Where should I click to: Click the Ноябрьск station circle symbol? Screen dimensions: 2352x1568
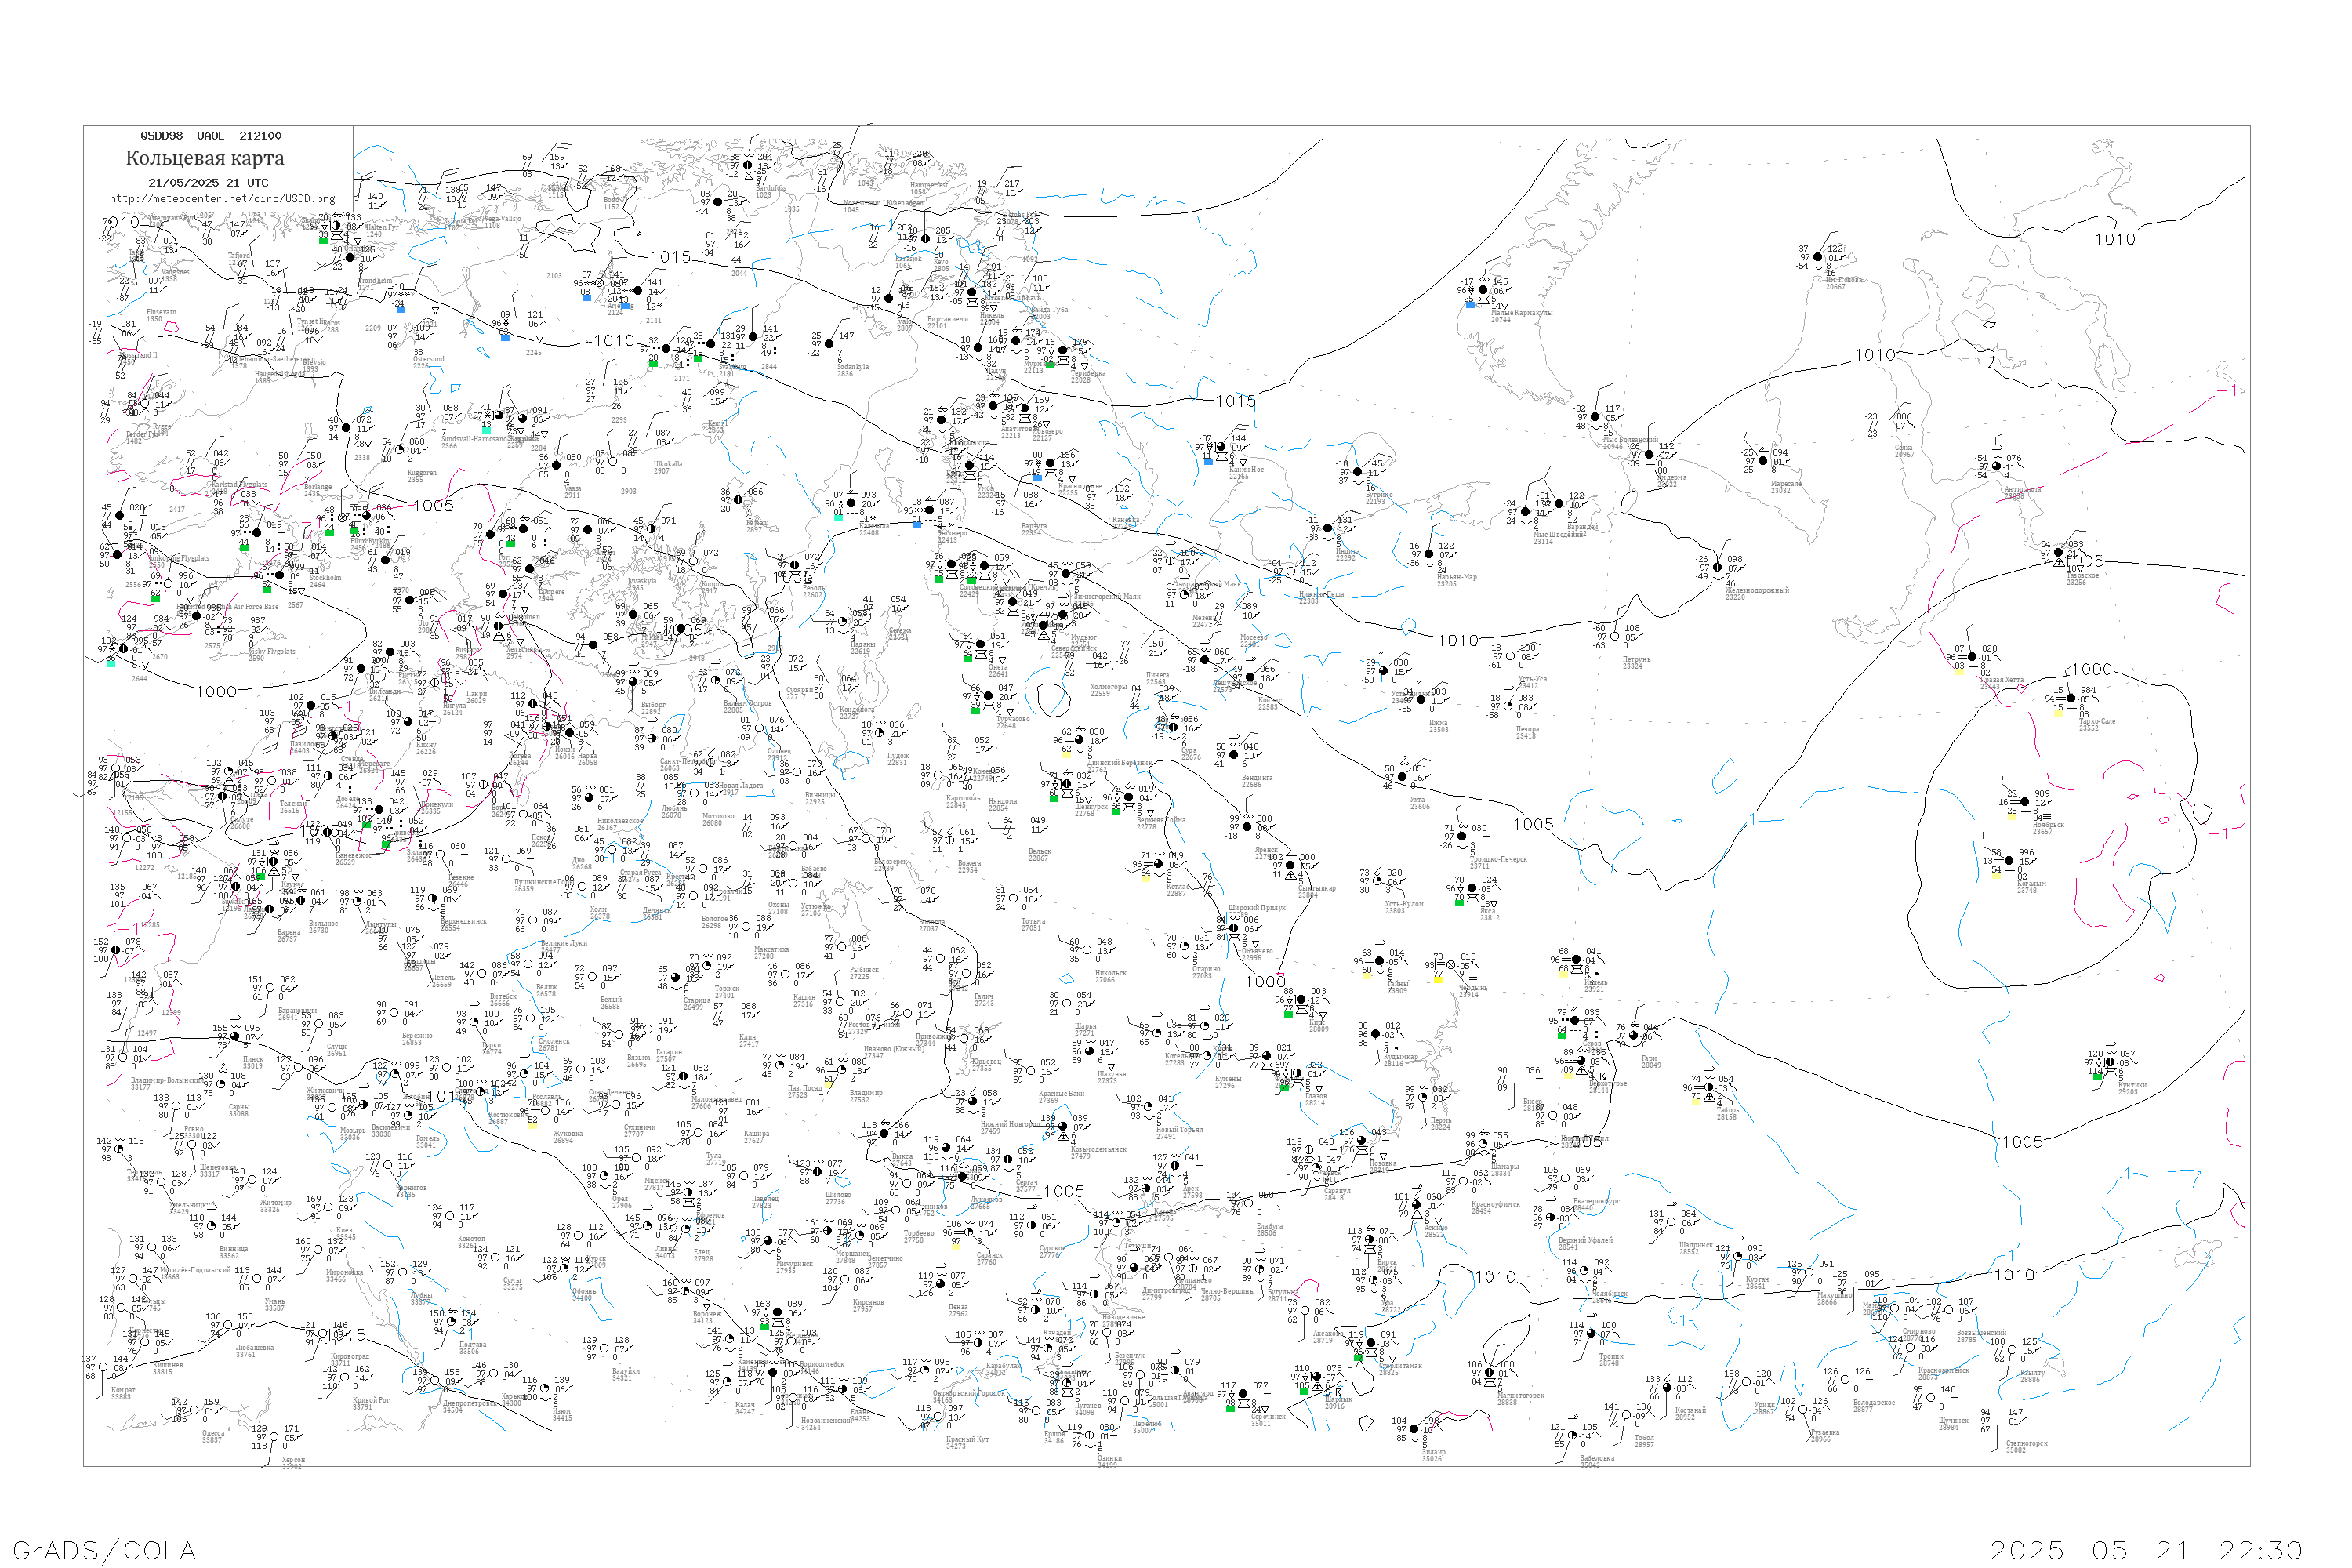(2025, 802)
